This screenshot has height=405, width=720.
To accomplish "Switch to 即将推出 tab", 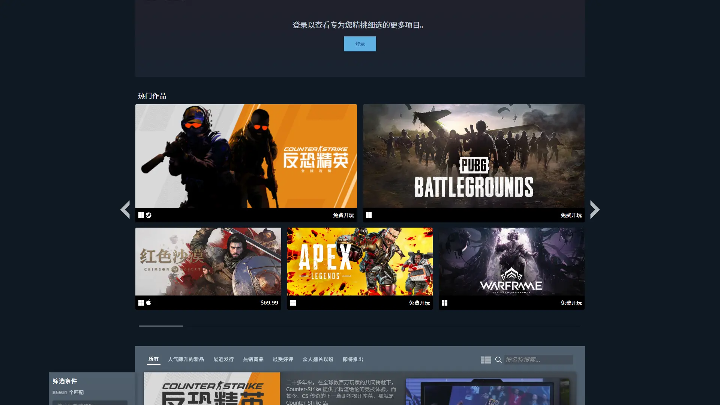I will pos(353,360).
